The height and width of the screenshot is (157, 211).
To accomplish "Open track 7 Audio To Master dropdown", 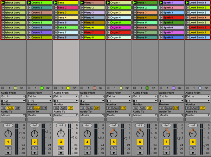I will tap(171, 115).
